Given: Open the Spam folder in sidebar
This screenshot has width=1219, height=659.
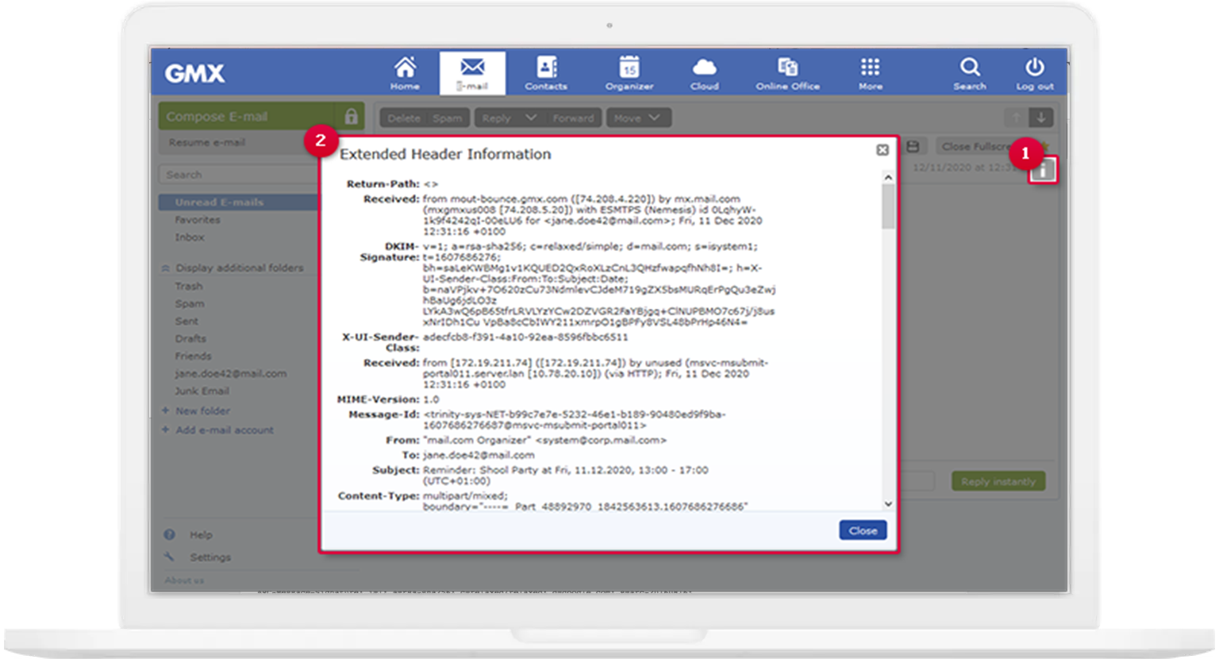Looking at the screenshot, I should (190, 303).
